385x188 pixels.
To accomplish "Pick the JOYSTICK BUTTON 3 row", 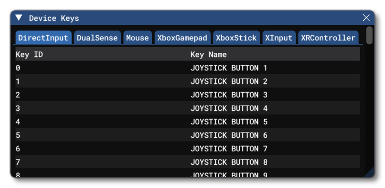I will 188,95.
